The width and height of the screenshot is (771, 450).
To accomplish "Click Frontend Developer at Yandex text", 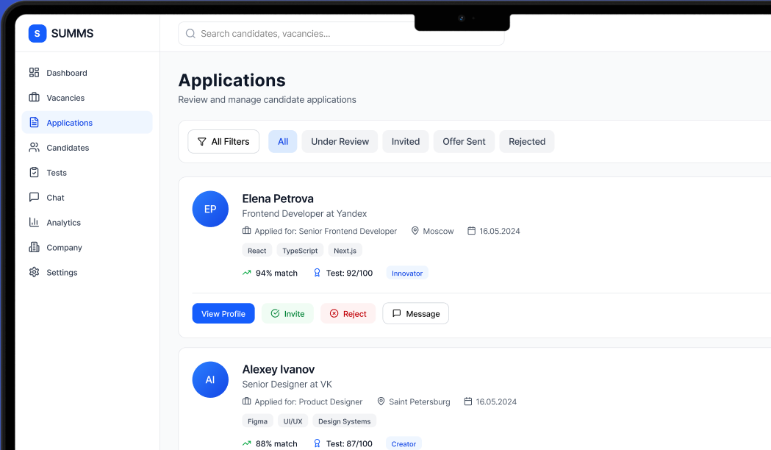I will 304,213.
